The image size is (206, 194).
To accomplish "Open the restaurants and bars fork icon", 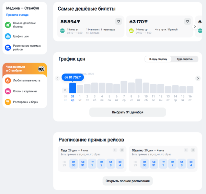I will [x=8, y=102].
